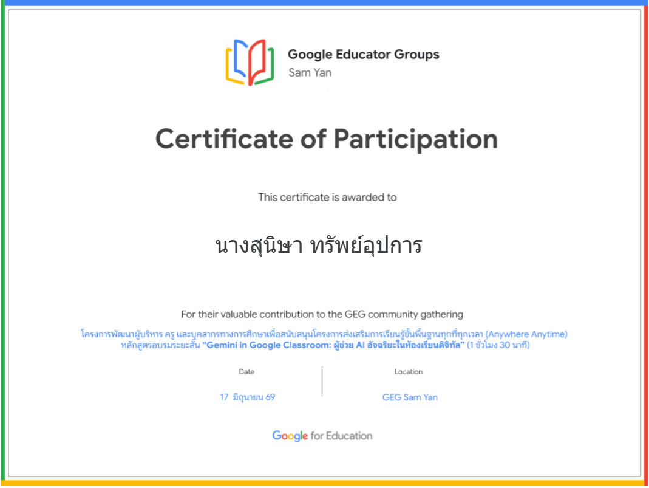Click the blue Anywhere Anytime project description line

[x=324, y=334]
